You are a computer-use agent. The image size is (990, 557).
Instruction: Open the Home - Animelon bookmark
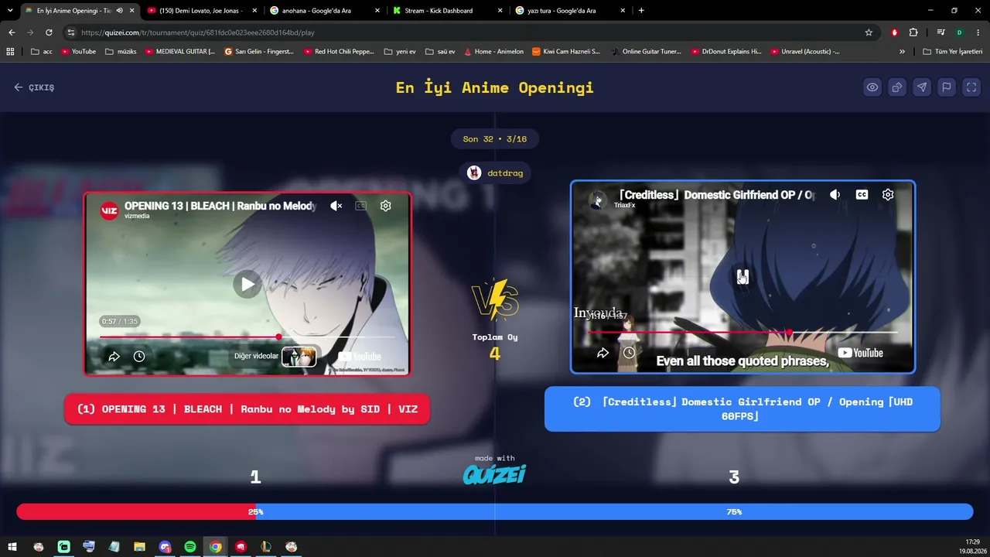[493, 52]
